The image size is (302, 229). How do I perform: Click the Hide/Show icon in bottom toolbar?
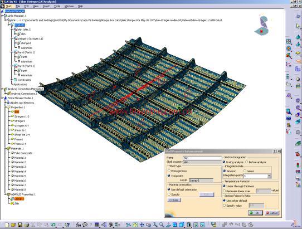click(196, 225)
